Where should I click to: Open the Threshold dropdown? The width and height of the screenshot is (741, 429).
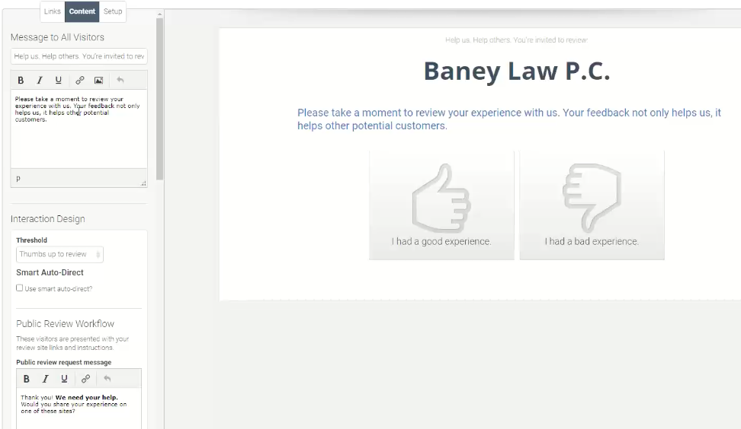tap(59, 254)
